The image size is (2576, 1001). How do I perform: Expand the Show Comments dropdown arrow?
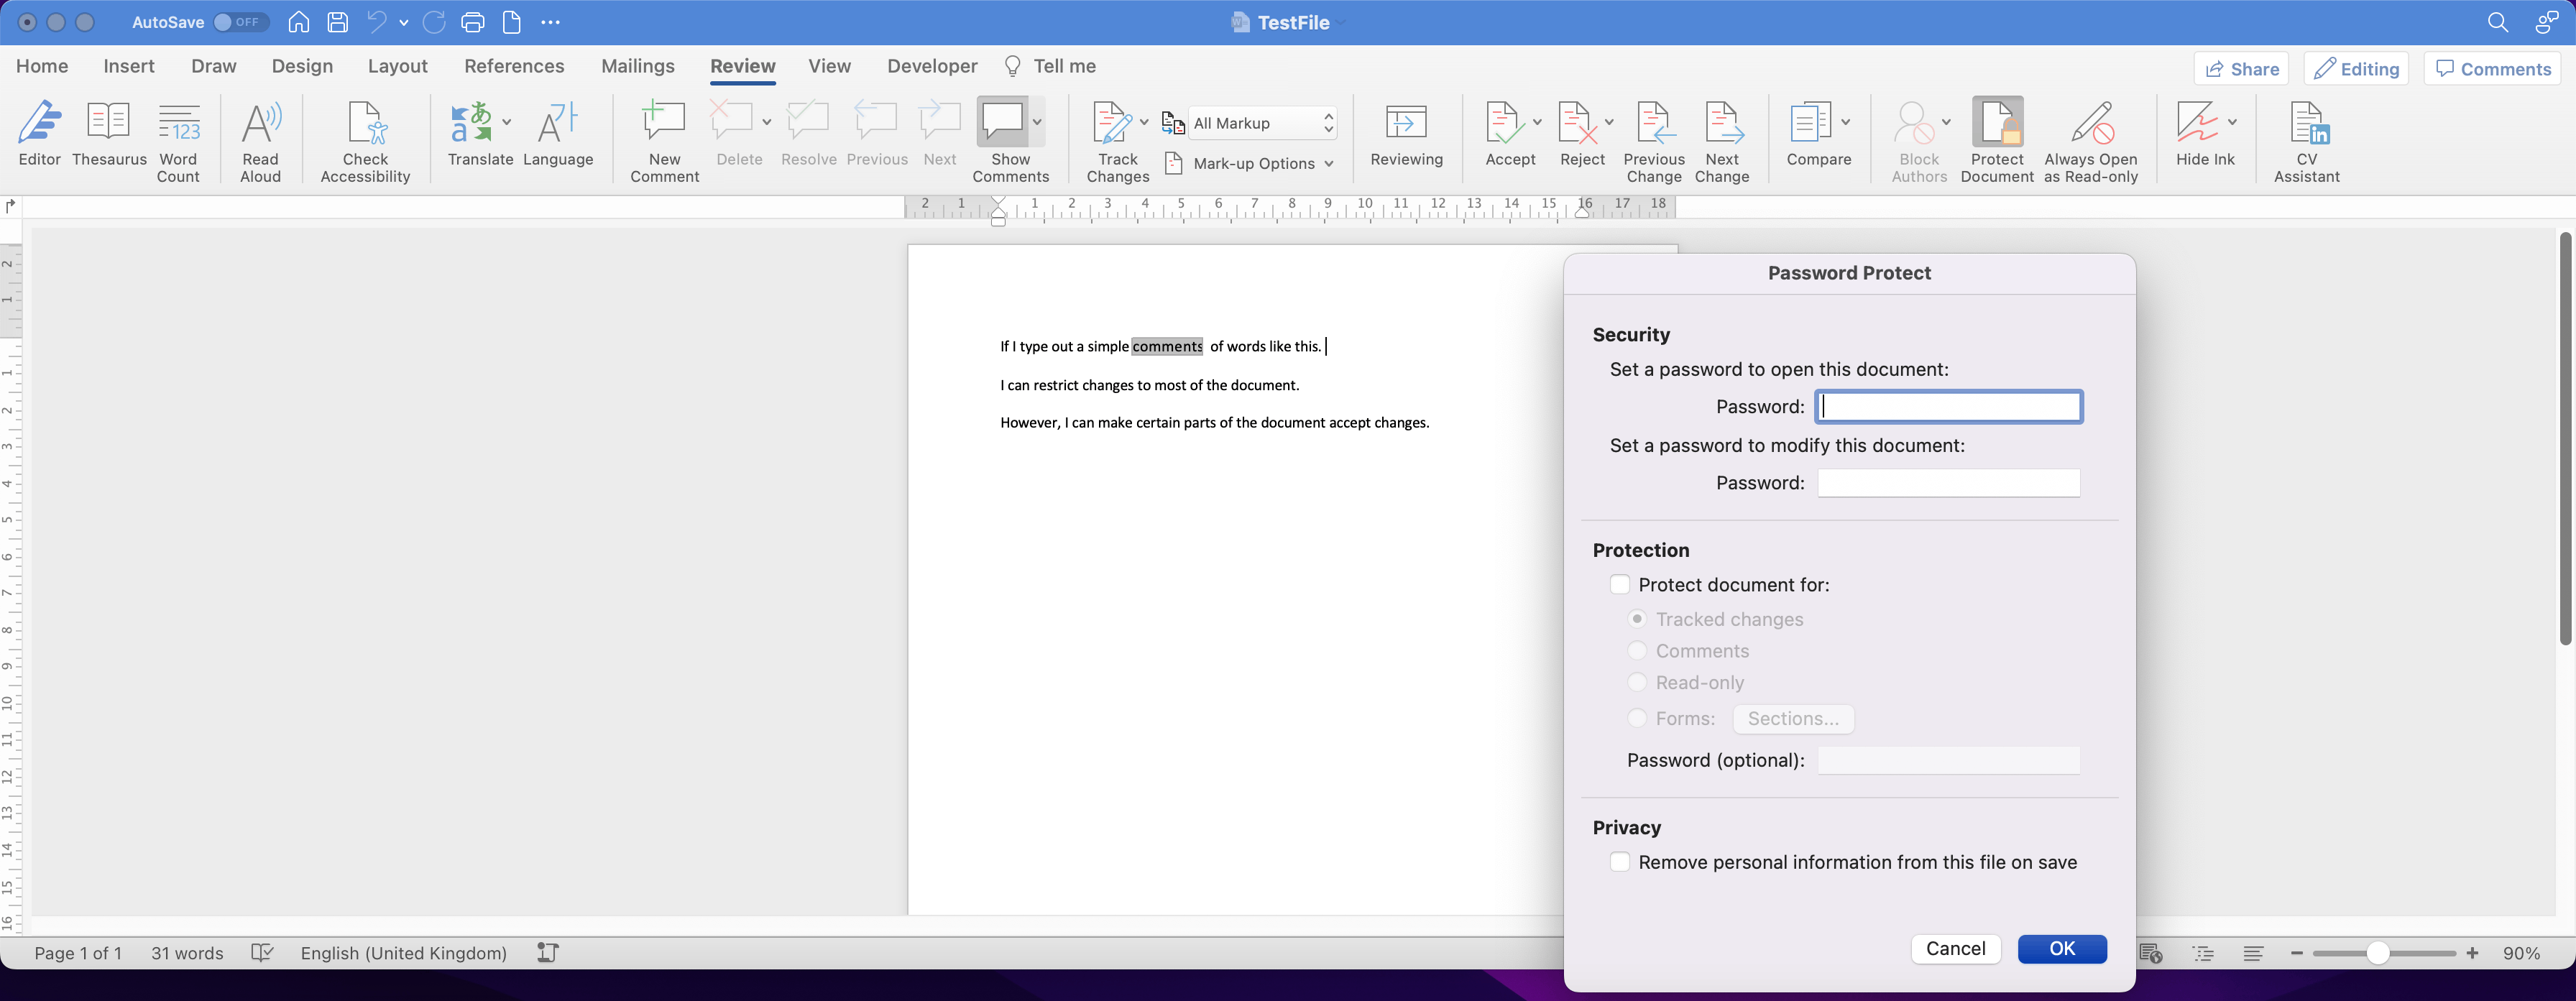point(1037,122)
